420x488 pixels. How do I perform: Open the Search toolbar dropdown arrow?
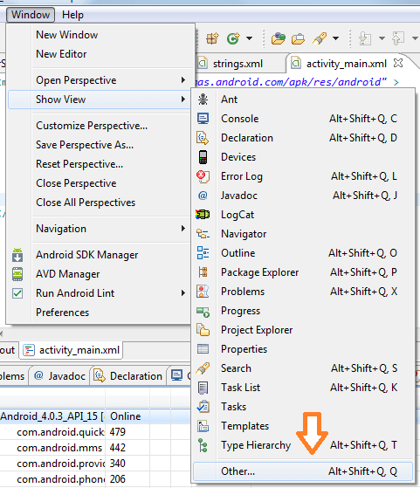[x=335, y=38]
